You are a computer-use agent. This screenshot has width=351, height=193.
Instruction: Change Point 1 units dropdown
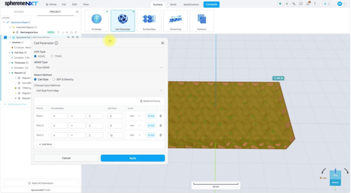[x=135, y=116]
